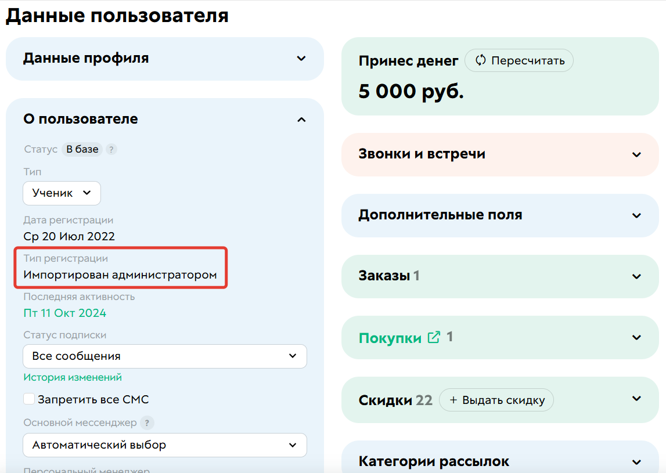This screenshot has height=473, width=666.
Task: Click the «Выдать скидку» button
Action: 496,400
